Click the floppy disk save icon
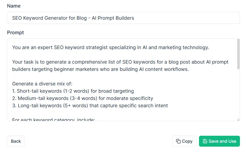Screen dimensions: 246x153 click(x=205, y=141)
